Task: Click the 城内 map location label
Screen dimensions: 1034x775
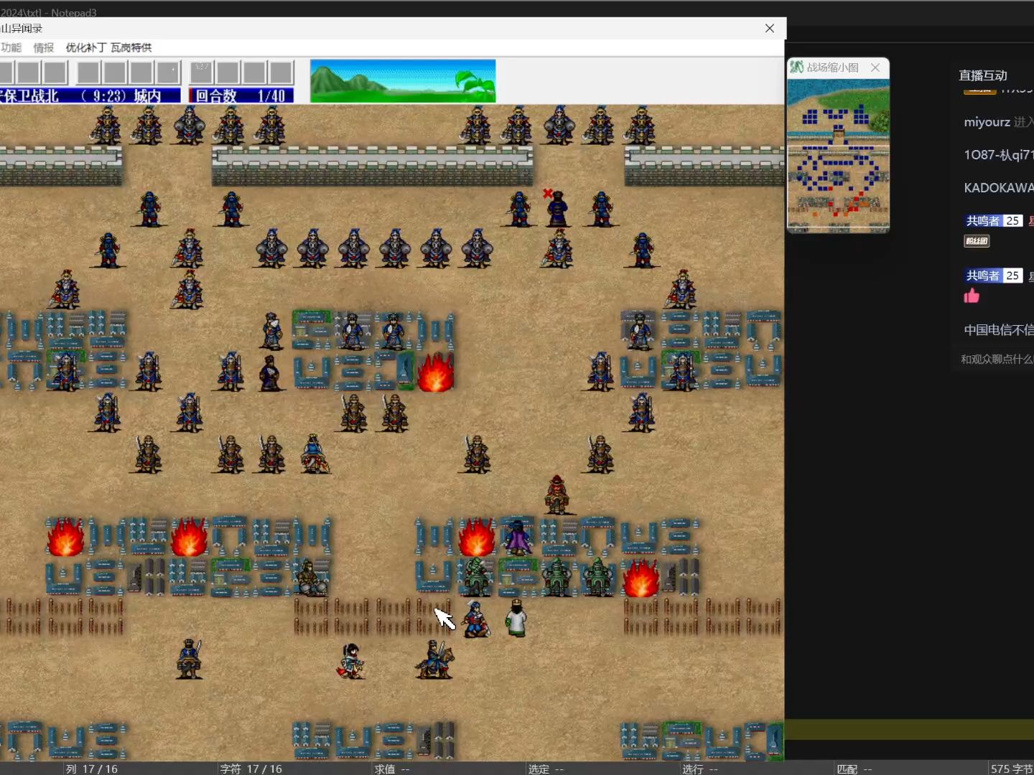Action: click(147, 95)
